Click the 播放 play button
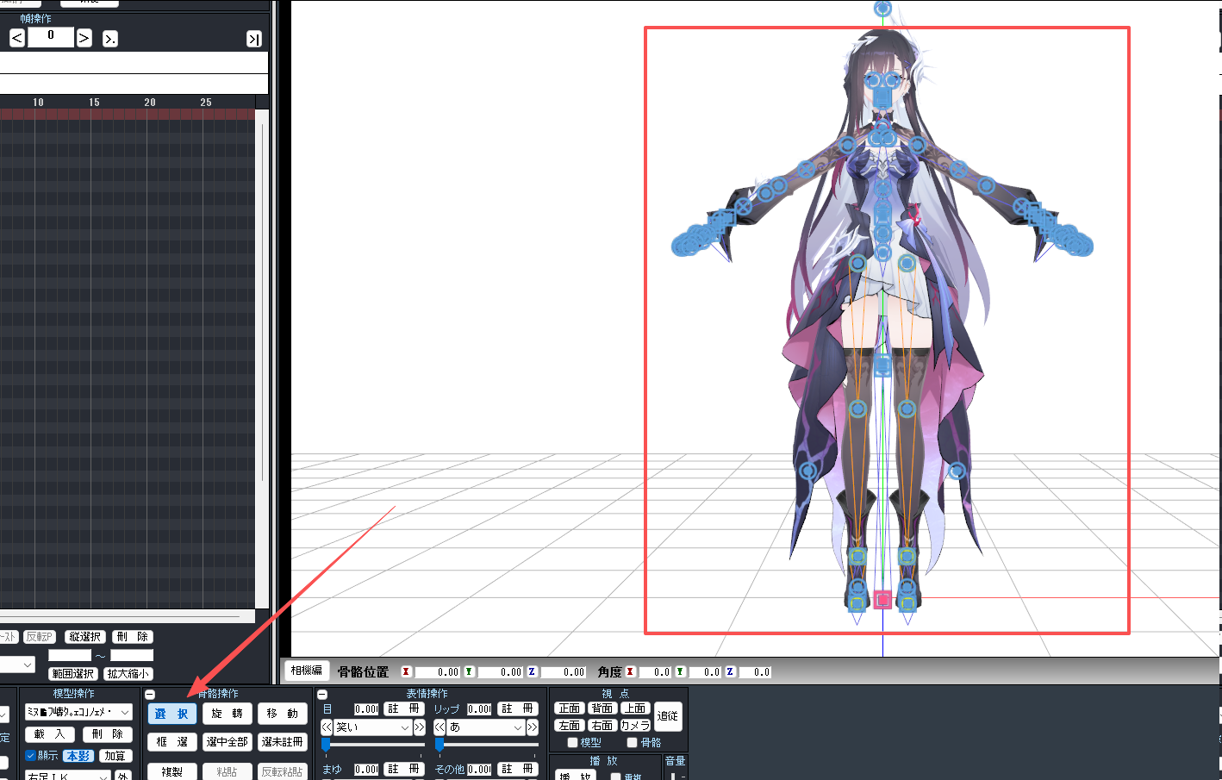The height and width of the screenshot is (780, 1222). (576, 776)
